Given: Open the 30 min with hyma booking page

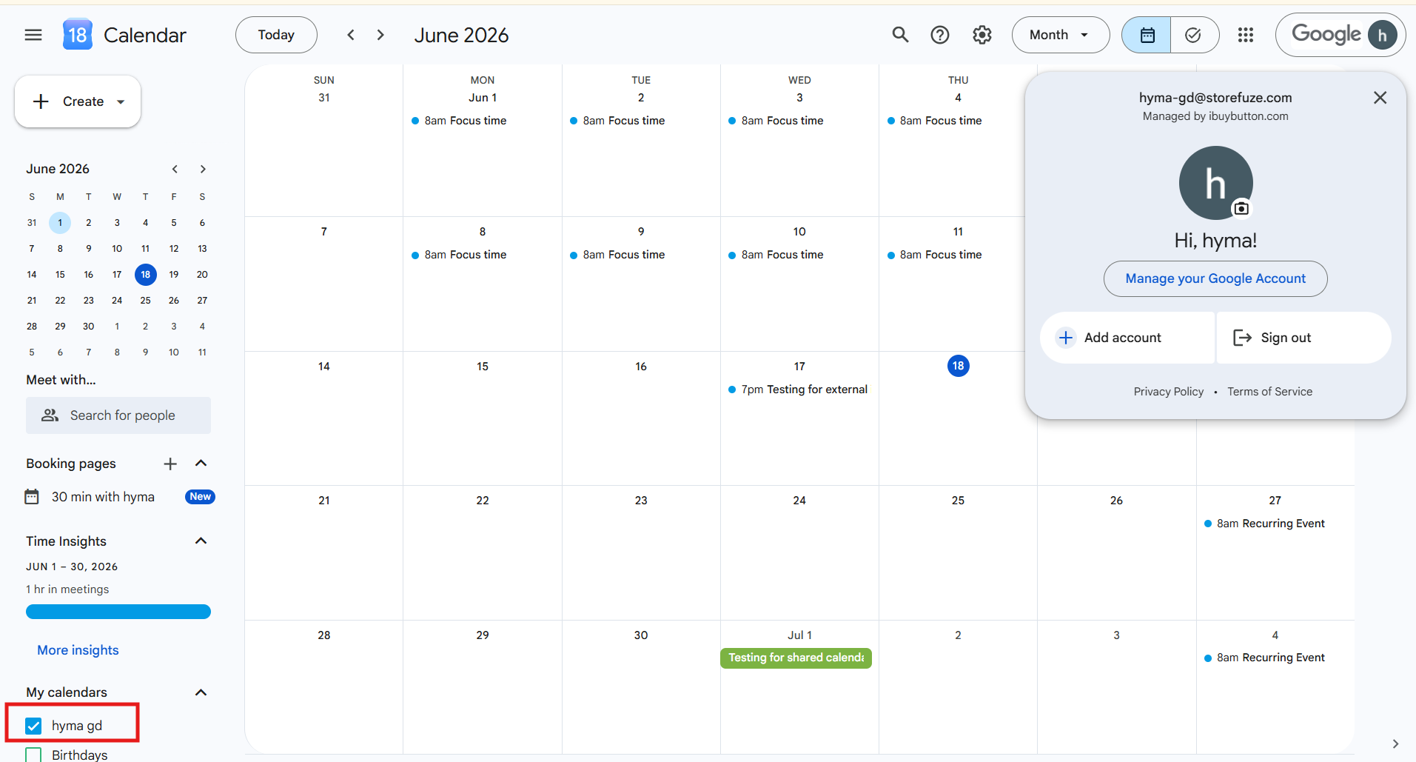Looking at the screenshot, I should point(103,497).
